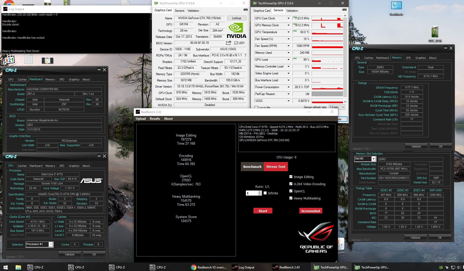Open the RealBench Upload menu
This screenshot has height=271, width=464.
[x=141, y=119]
